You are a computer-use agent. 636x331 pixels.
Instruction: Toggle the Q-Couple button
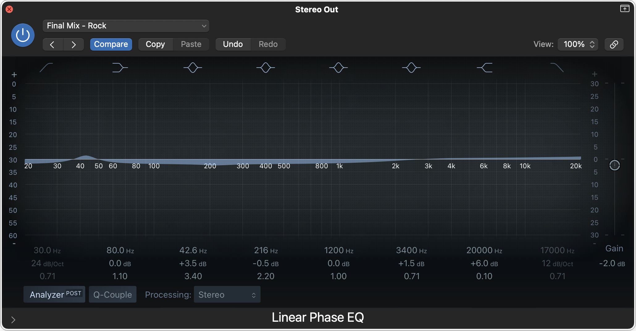(113, 294)
